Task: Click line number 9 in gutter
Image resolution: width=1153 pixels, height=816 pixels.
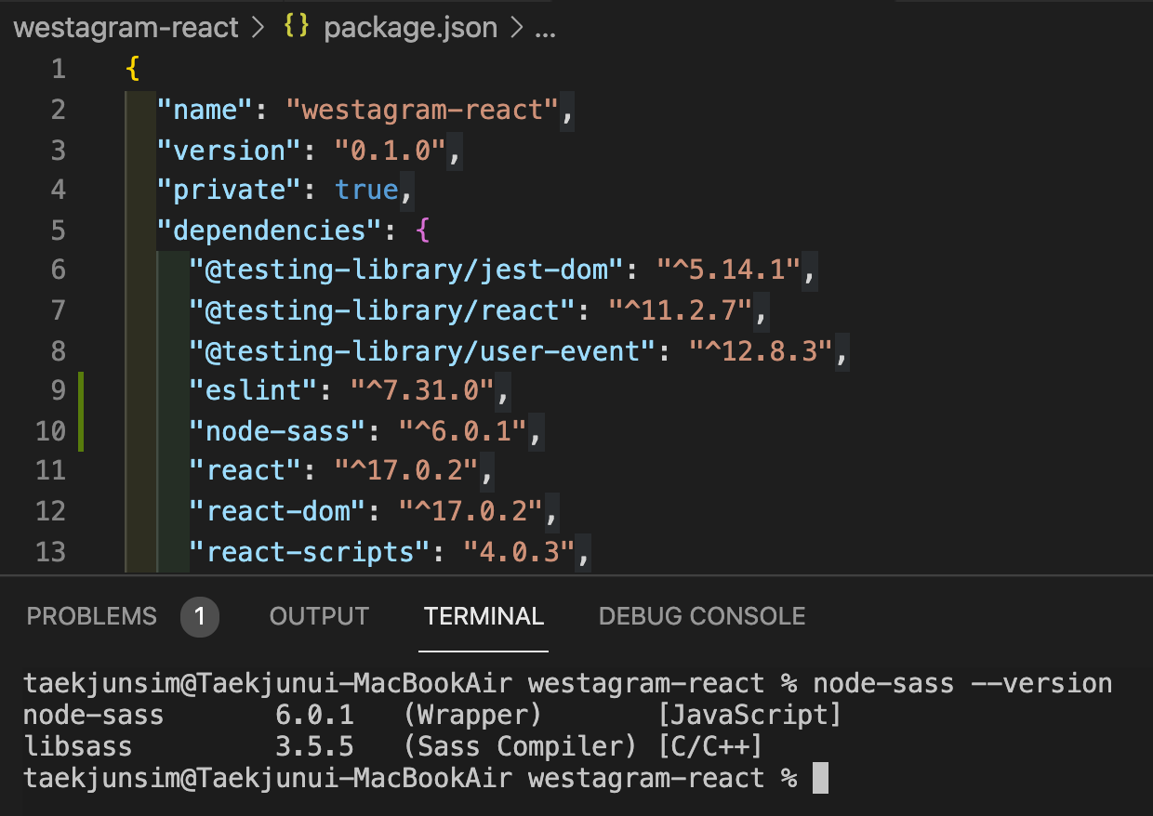Action: point(59,390)
